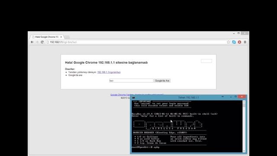Minimize the Chrome window
The height and width of the screenshot is (156, 277).
tap(234, 33)
